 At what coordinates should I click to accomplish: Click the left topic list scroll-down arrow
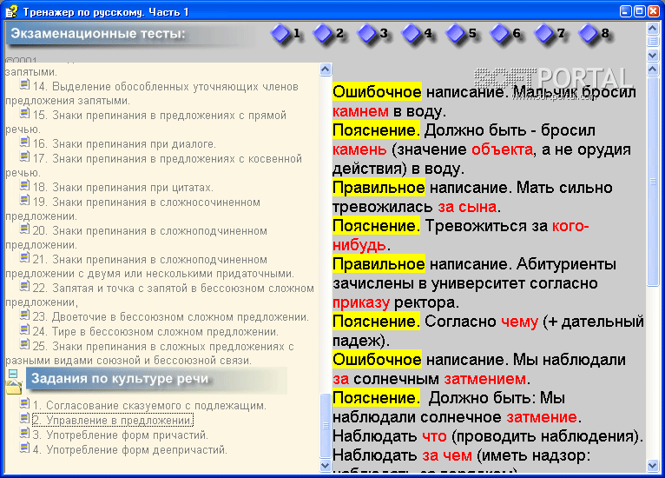326,466
